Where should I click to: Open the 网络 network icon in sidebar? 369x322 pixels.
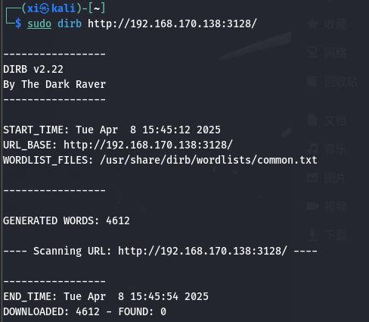(x=312, y=53)
